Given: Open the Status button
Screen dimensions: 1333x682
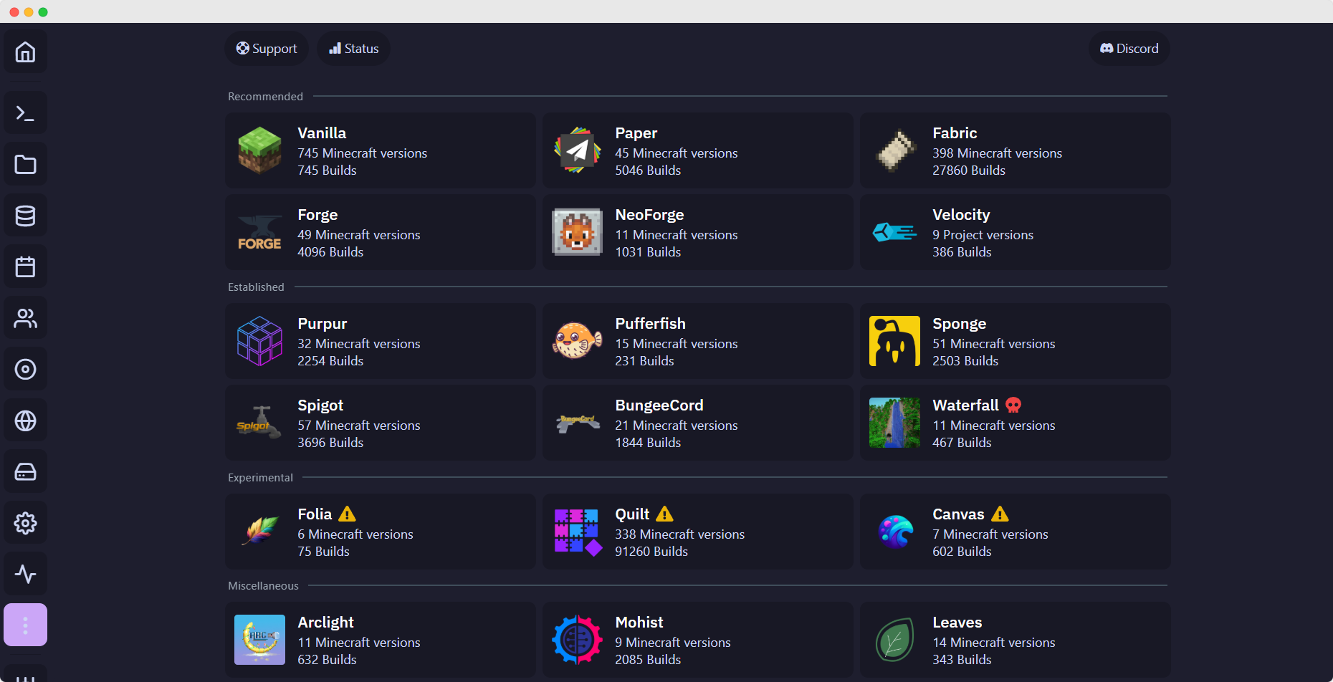Looking at the screenshot, I should point(354,49).
